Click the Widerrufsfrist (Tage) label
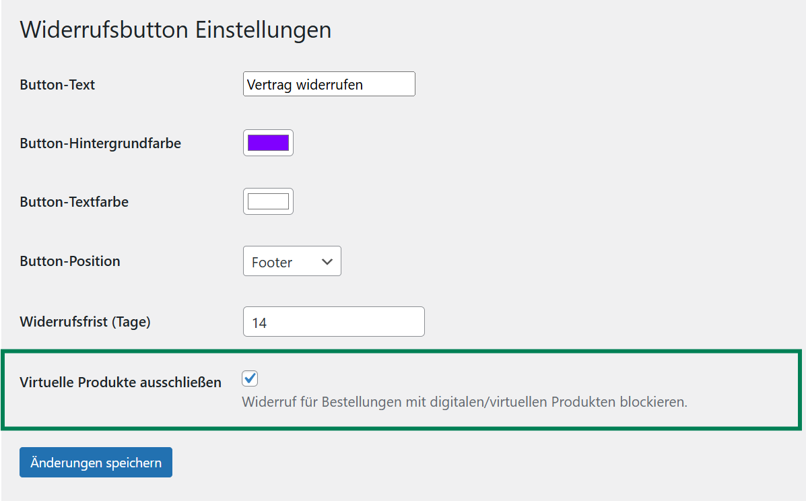Screen dimensions: 806x501 click(x=86, y=322)
